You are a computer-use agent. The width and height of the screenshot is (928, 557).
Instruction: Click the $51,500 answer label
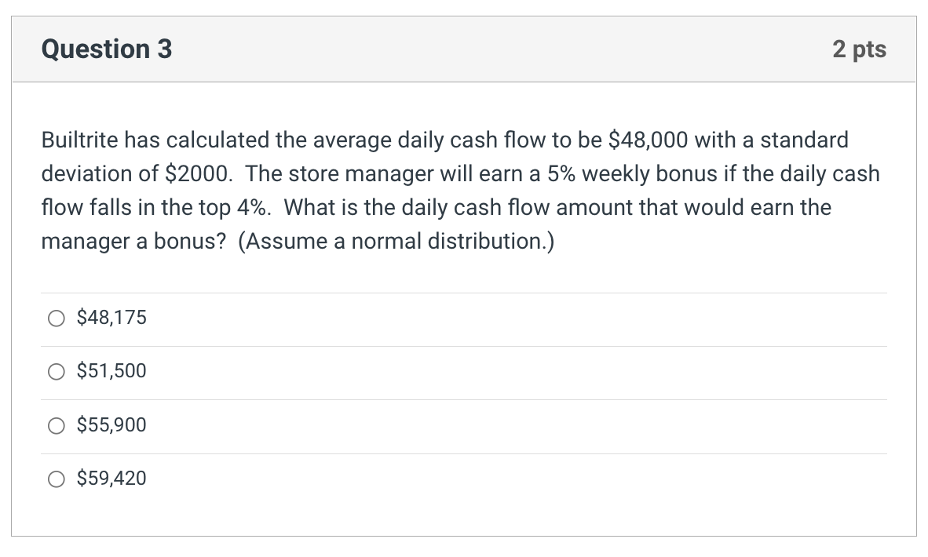click(x=111, y=371)
